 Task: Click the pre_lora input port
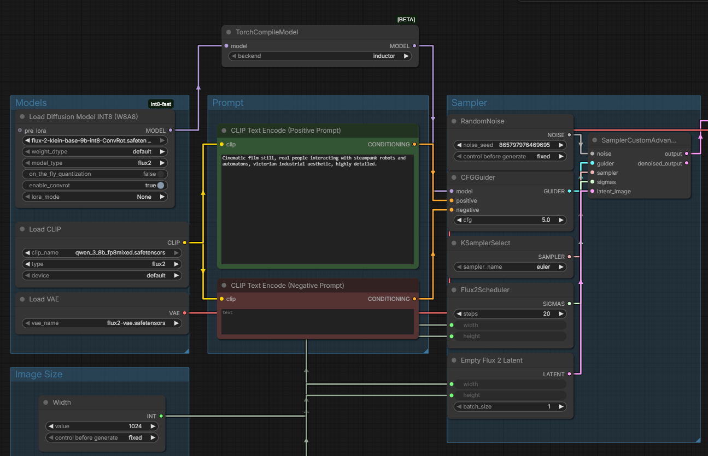(x=20, y=131)
